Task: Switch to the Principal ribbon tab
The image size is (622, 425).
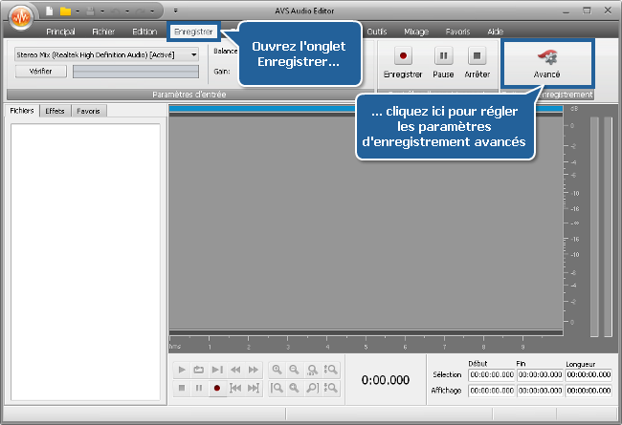Action: click(60, 32)
